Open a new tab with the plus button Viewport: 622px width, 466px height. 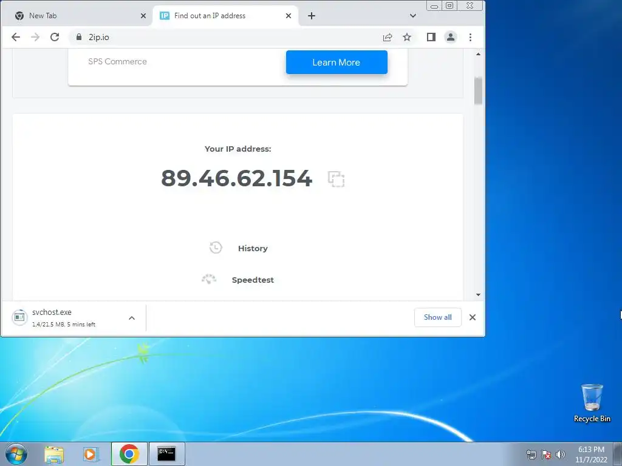(312, 16)
